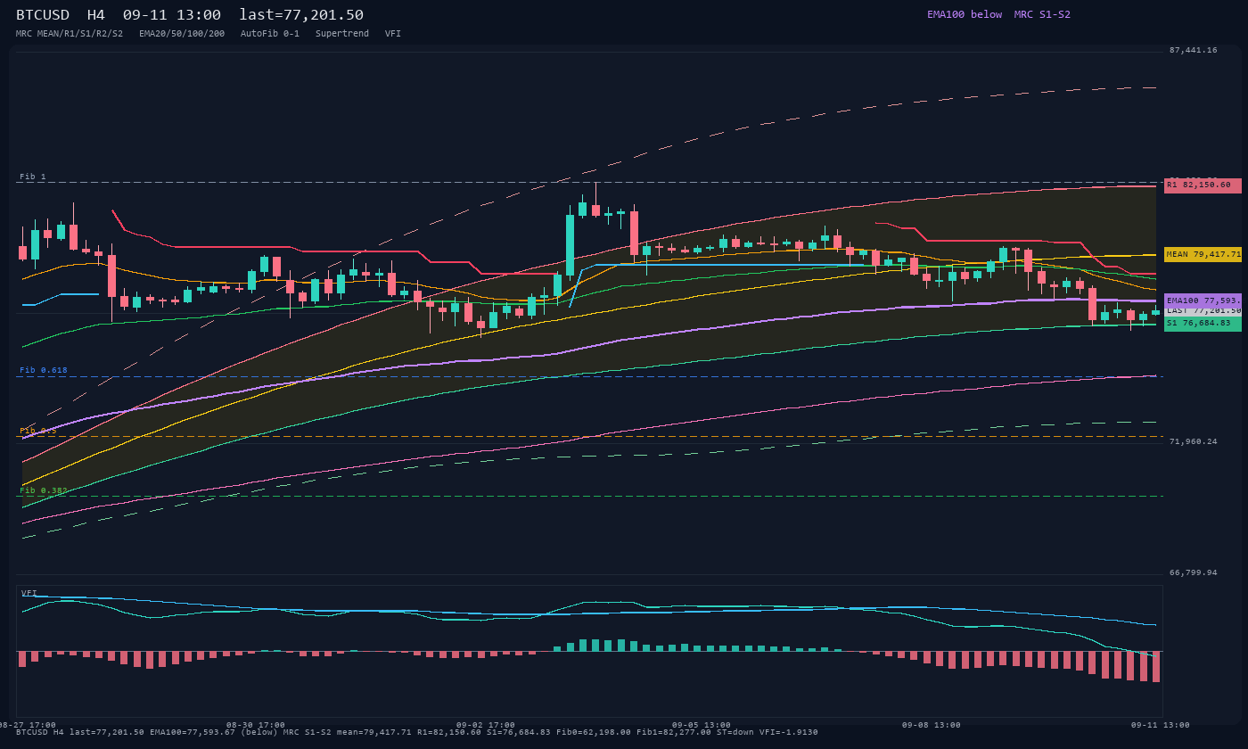Click the R1 82,150.60 price tag

pyautogui.click(x=1203, y=185)
